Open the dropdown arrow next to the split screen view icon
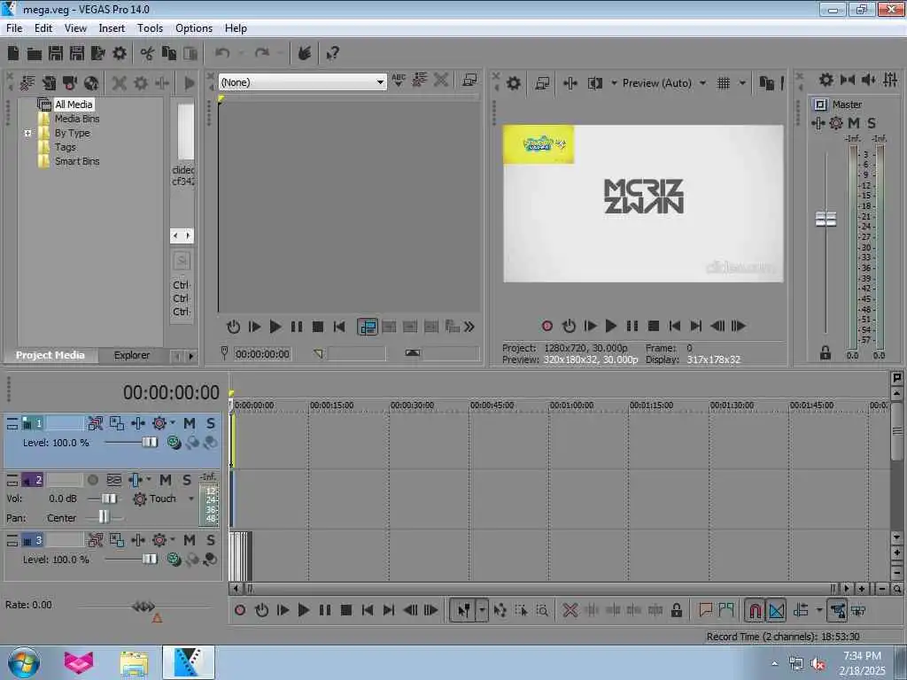Image resolution: width=907 pixels, height=680 pixels. point(614,83)
